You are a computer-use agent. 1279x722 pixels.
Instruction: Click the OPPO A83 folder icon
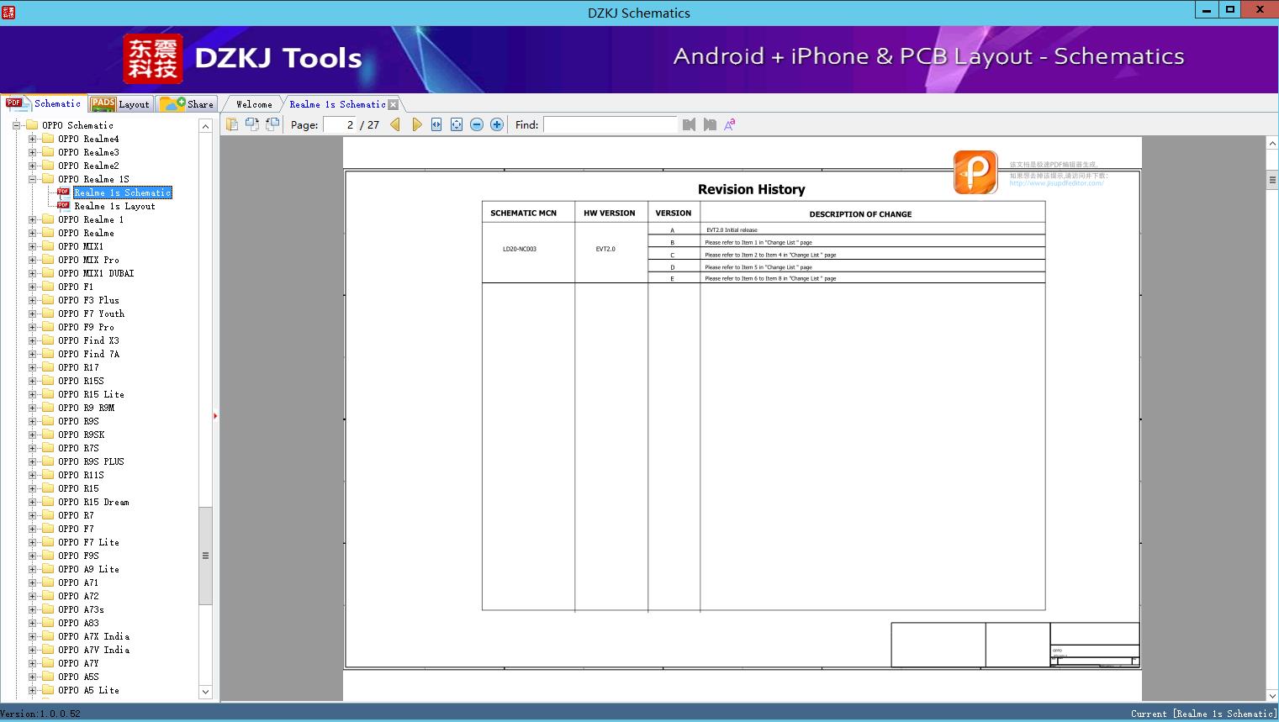48,623
